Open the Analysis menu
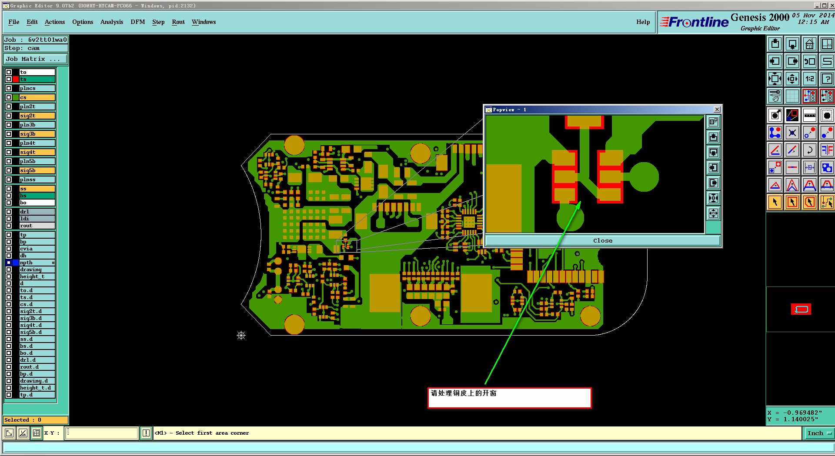This screenshot has height=456, width=835. [x=112, y=22]
